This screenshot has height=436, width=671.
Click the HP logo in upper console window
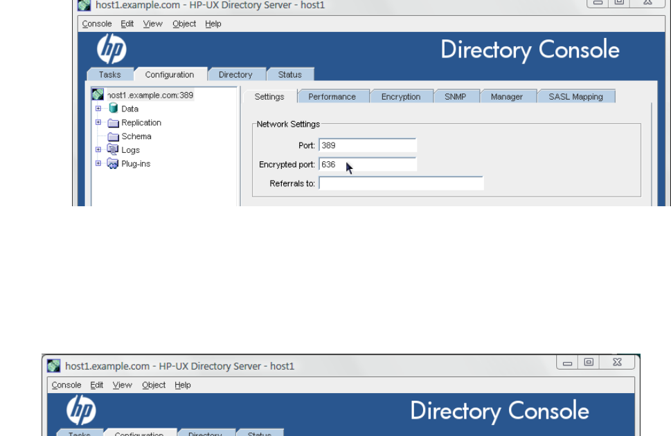tap(111, 48)
